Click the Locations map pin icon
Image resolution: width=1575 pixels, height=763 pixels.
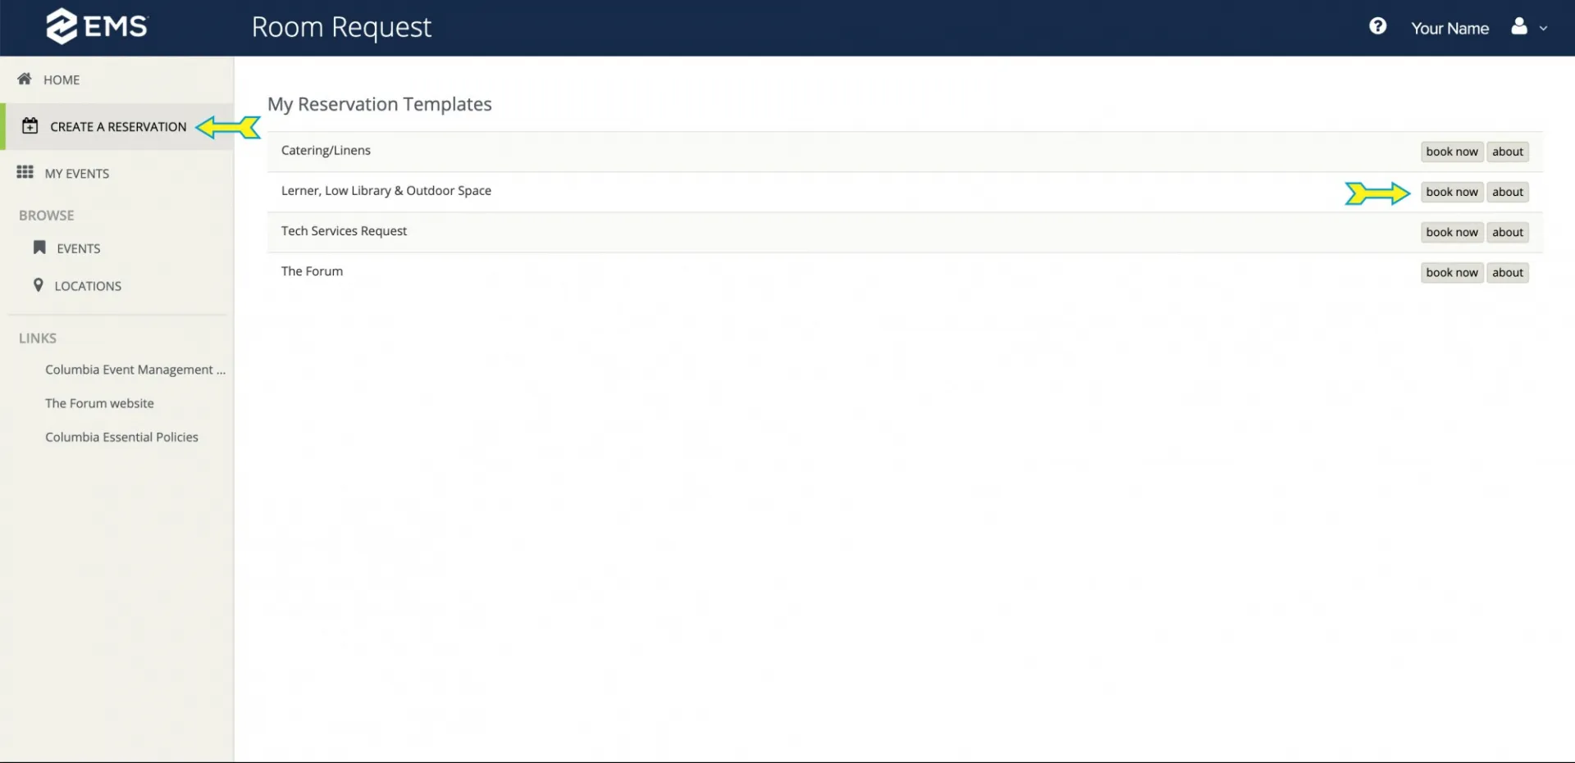[x=38, y=285]
